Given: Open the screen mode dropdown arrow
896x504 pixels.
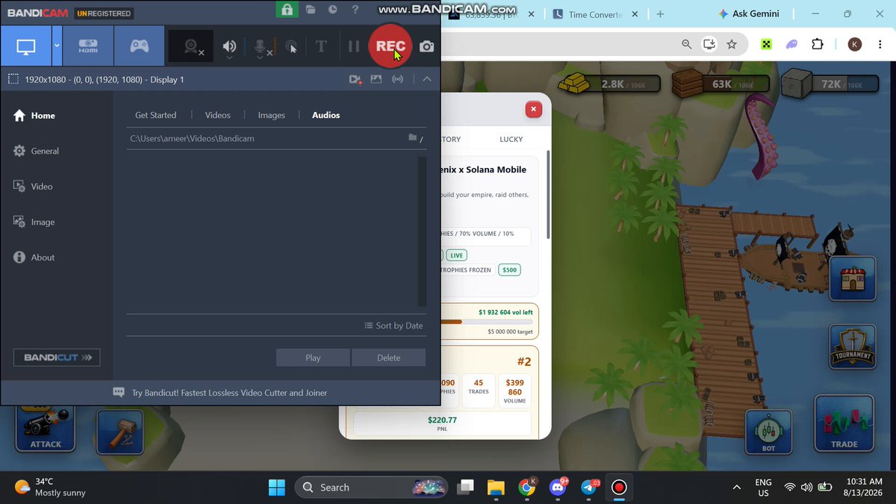Looking at the screenshot, I should [57, 46].
